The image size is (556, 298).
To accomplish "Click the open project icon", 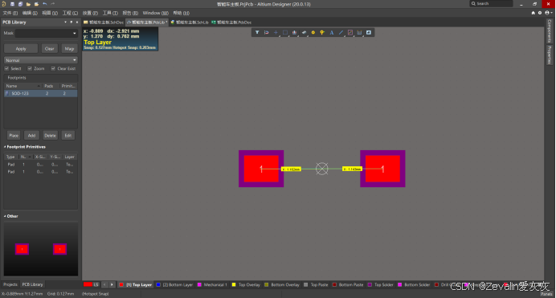I will click(x=36, y=4).
